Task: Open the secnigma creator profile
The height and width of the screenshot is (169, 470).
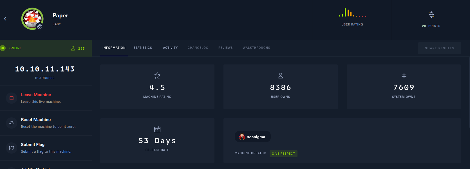Action: tap(253, 137)
